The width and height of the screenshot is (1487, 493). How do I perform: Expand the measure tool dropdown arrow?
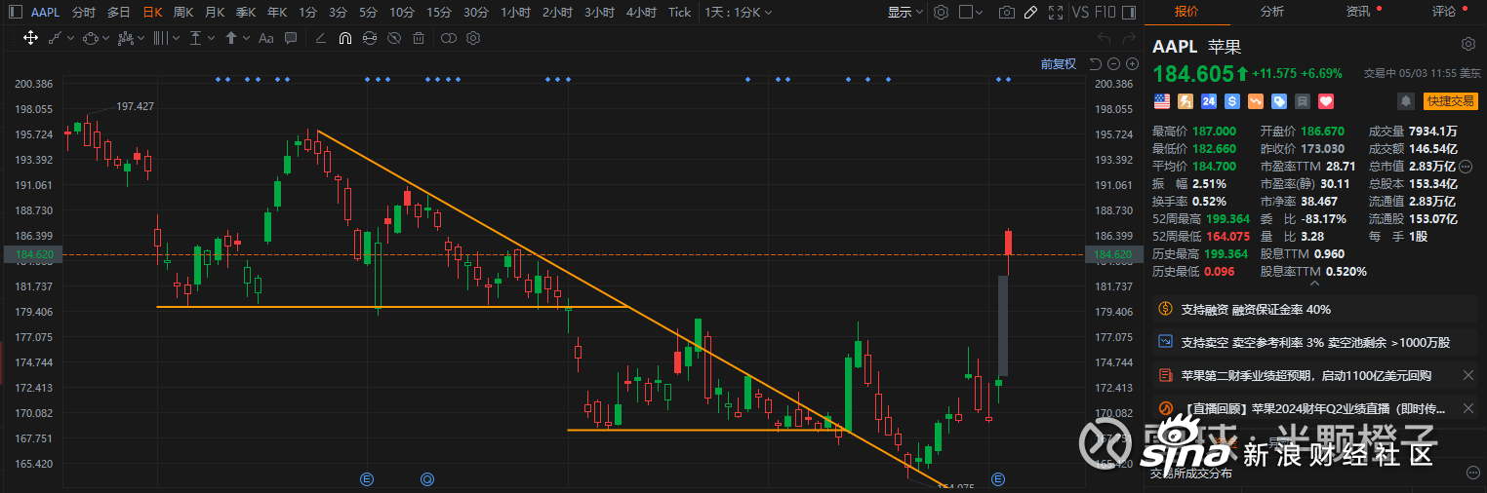pyautogui.click(x=211, y=38)
